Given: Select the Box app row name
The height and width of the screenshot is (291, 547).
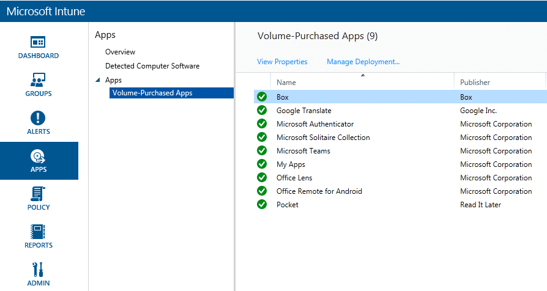Looking at the screenshot, I should (x=282, y=97).
